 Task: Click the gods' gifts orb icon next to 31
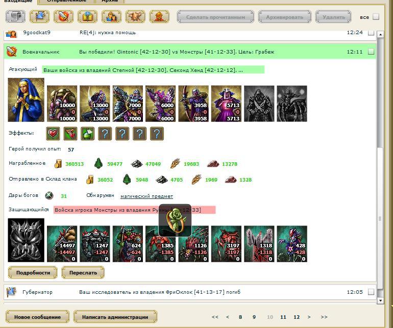(x=49, y=195)
